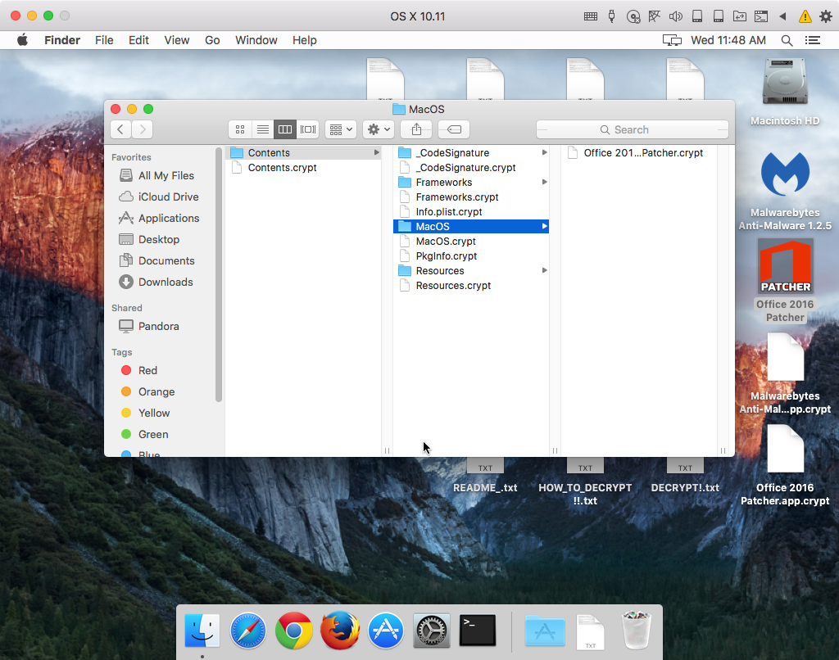Open System Preferences from the Dock

[431, 631]
